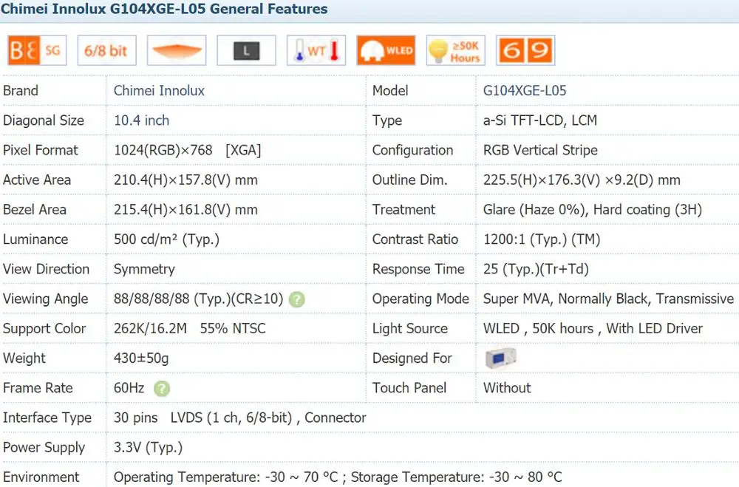
Task: Select the Brand row label
Action: pyautogui.click(x=21, y=90)
